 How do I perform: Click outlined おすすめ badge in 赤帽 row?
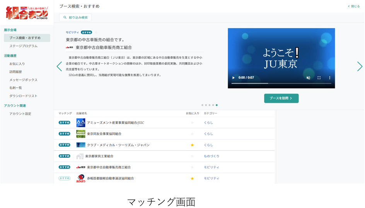pos(64,179)
